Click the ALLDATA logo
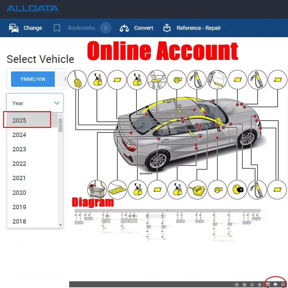 tap(33, 8)
